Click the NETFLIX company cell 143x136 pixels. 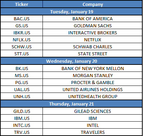point(92,40)
